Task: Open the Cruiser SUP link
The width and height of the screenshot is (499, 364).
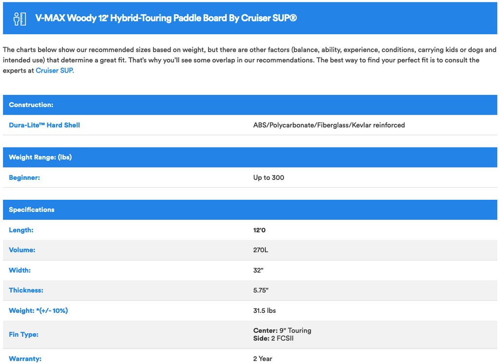Action: [x=55, y=70]
